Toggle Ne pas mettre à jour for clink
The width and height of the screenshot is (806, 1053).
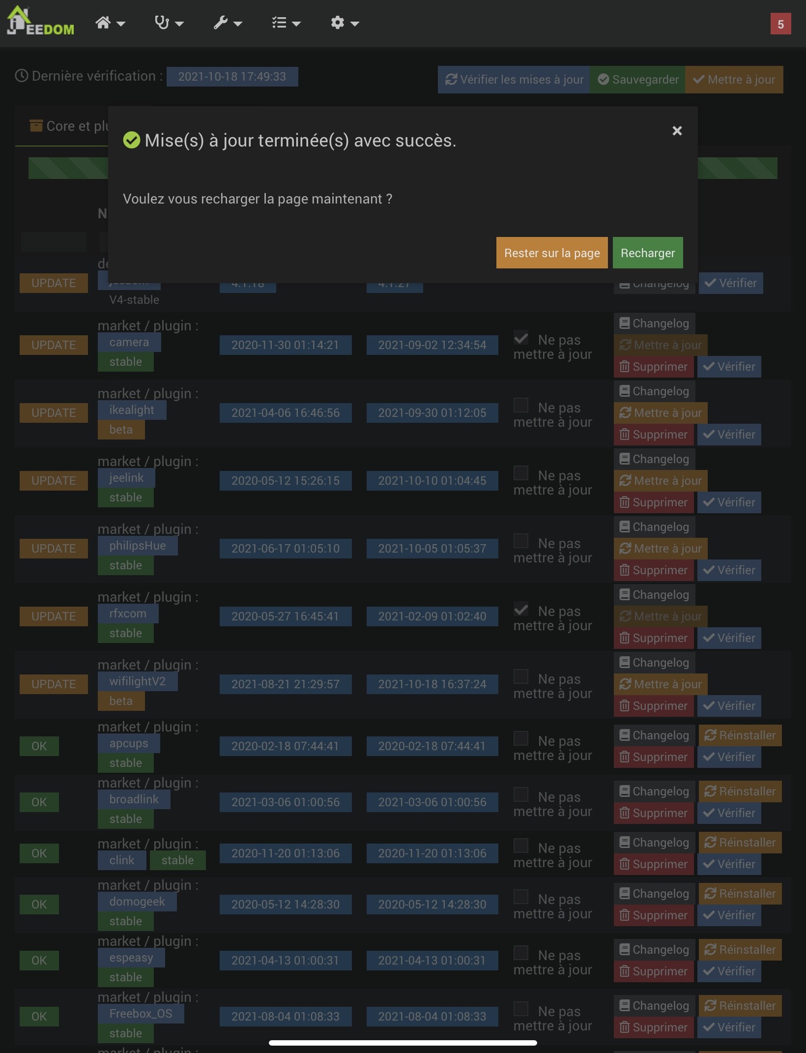(x=521, y=846)
